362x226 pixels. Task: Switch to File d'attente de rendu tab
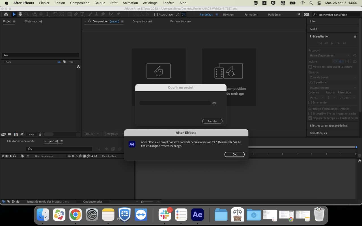(21, 141)
